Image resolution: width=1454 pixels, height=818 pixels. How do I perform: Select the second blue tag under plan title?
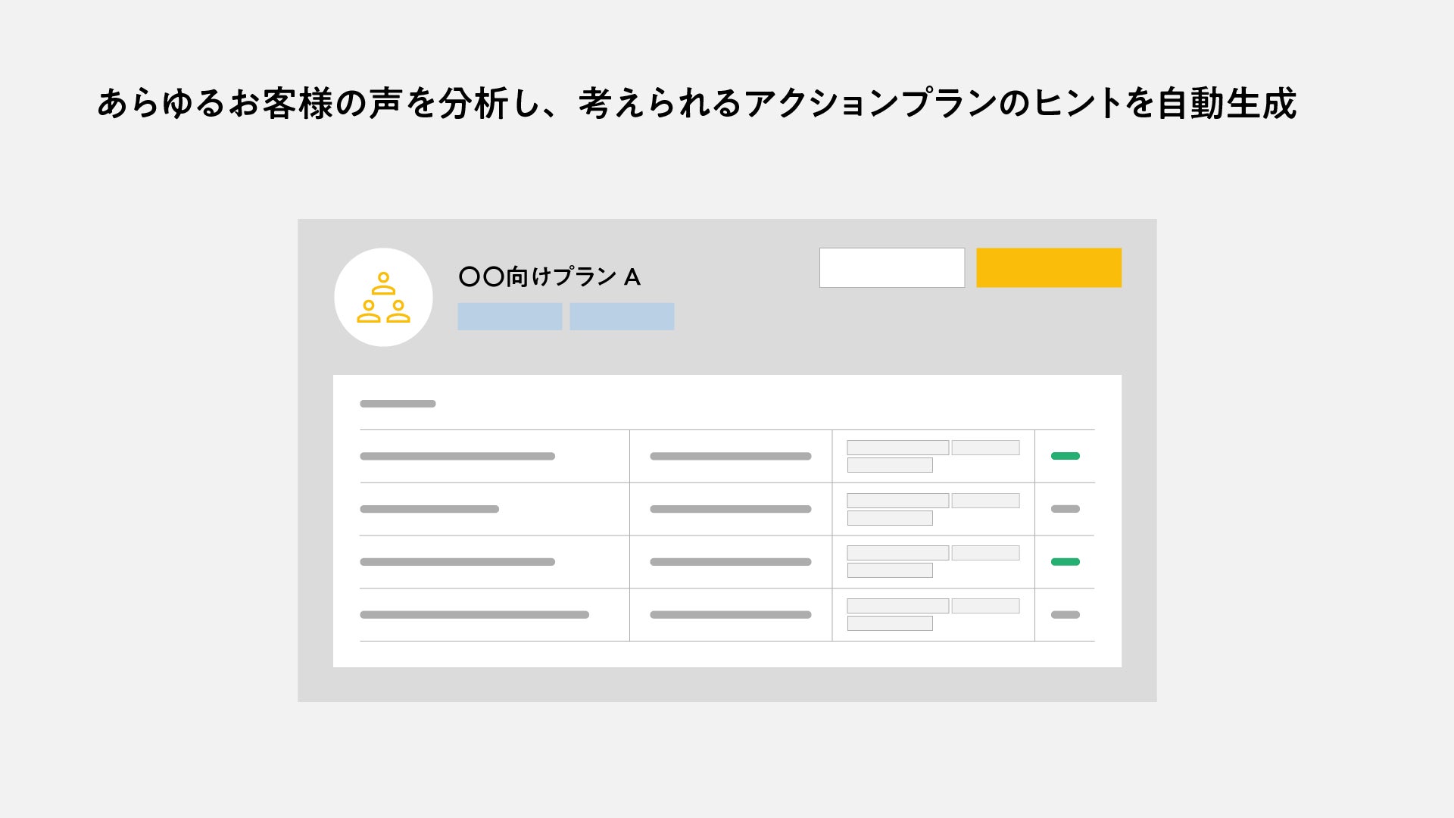(622, 317)
